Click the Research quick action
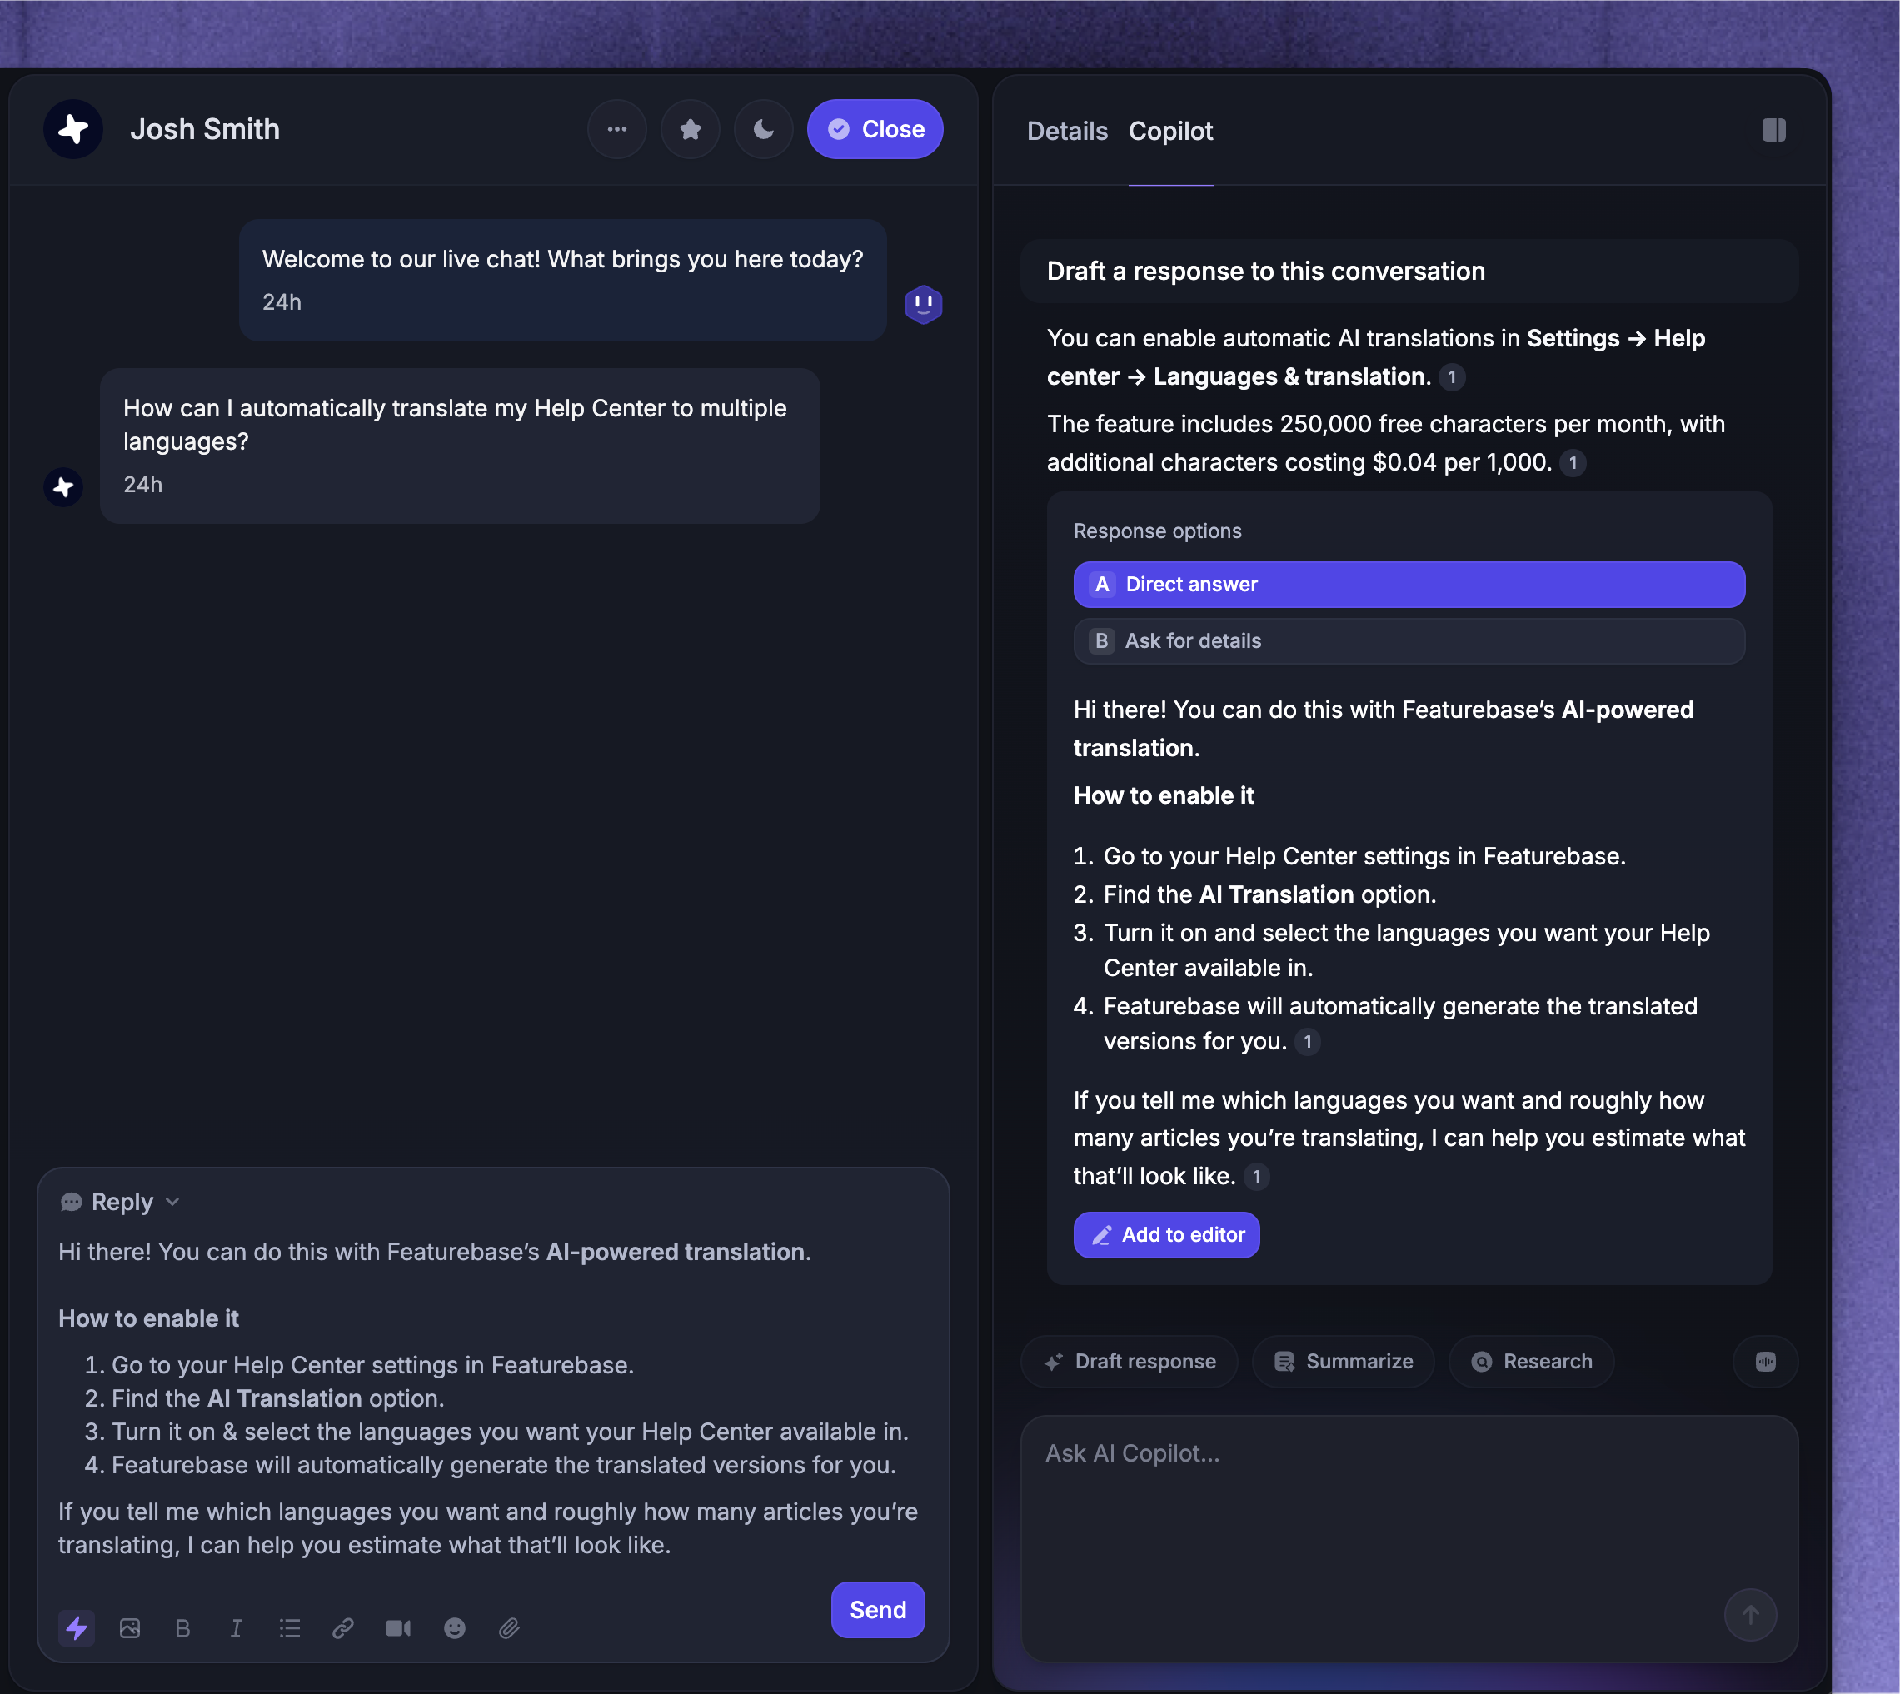The width and height of the screenshot is (1900, 1694). [1530, 1362]
